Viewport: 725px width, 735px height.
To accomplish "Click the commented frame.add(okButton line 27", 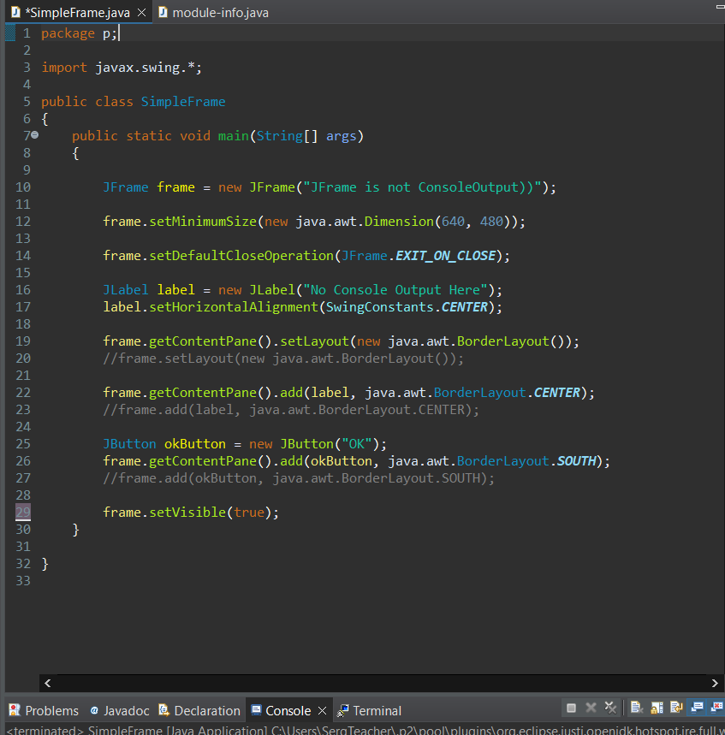I will point(299,478).
